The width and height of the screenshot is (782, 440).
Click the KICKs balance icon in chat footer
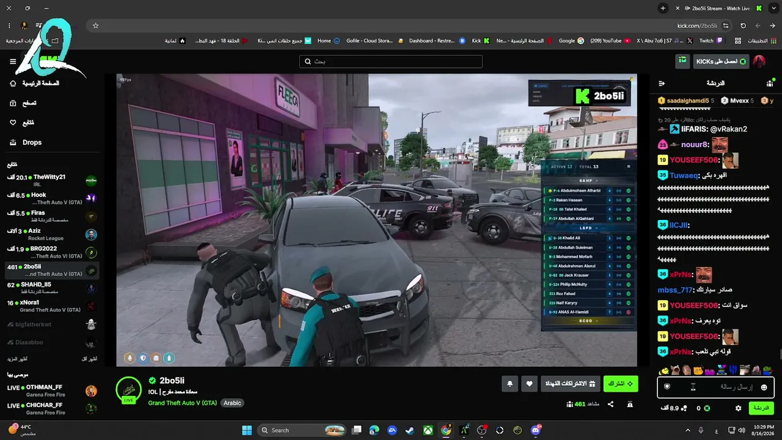[707, 408]
